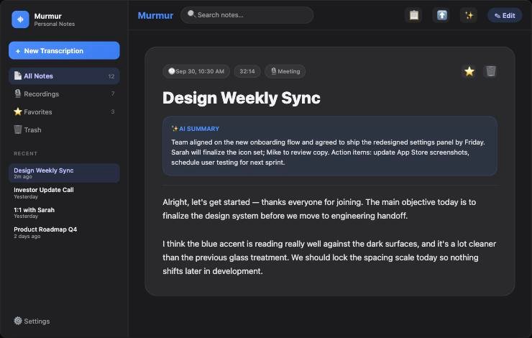Click the magnifying glass search icon
Screen dimensions: 532x338
pos(191,14)
